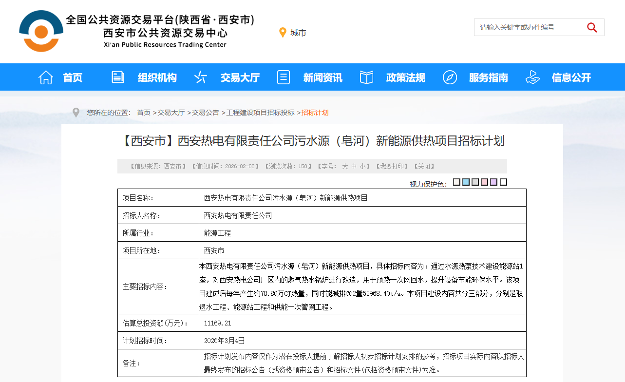Select the pink eye-protection color swatch
The width and height of the screenshot is (625, 382).
click(x=484, y=182)
